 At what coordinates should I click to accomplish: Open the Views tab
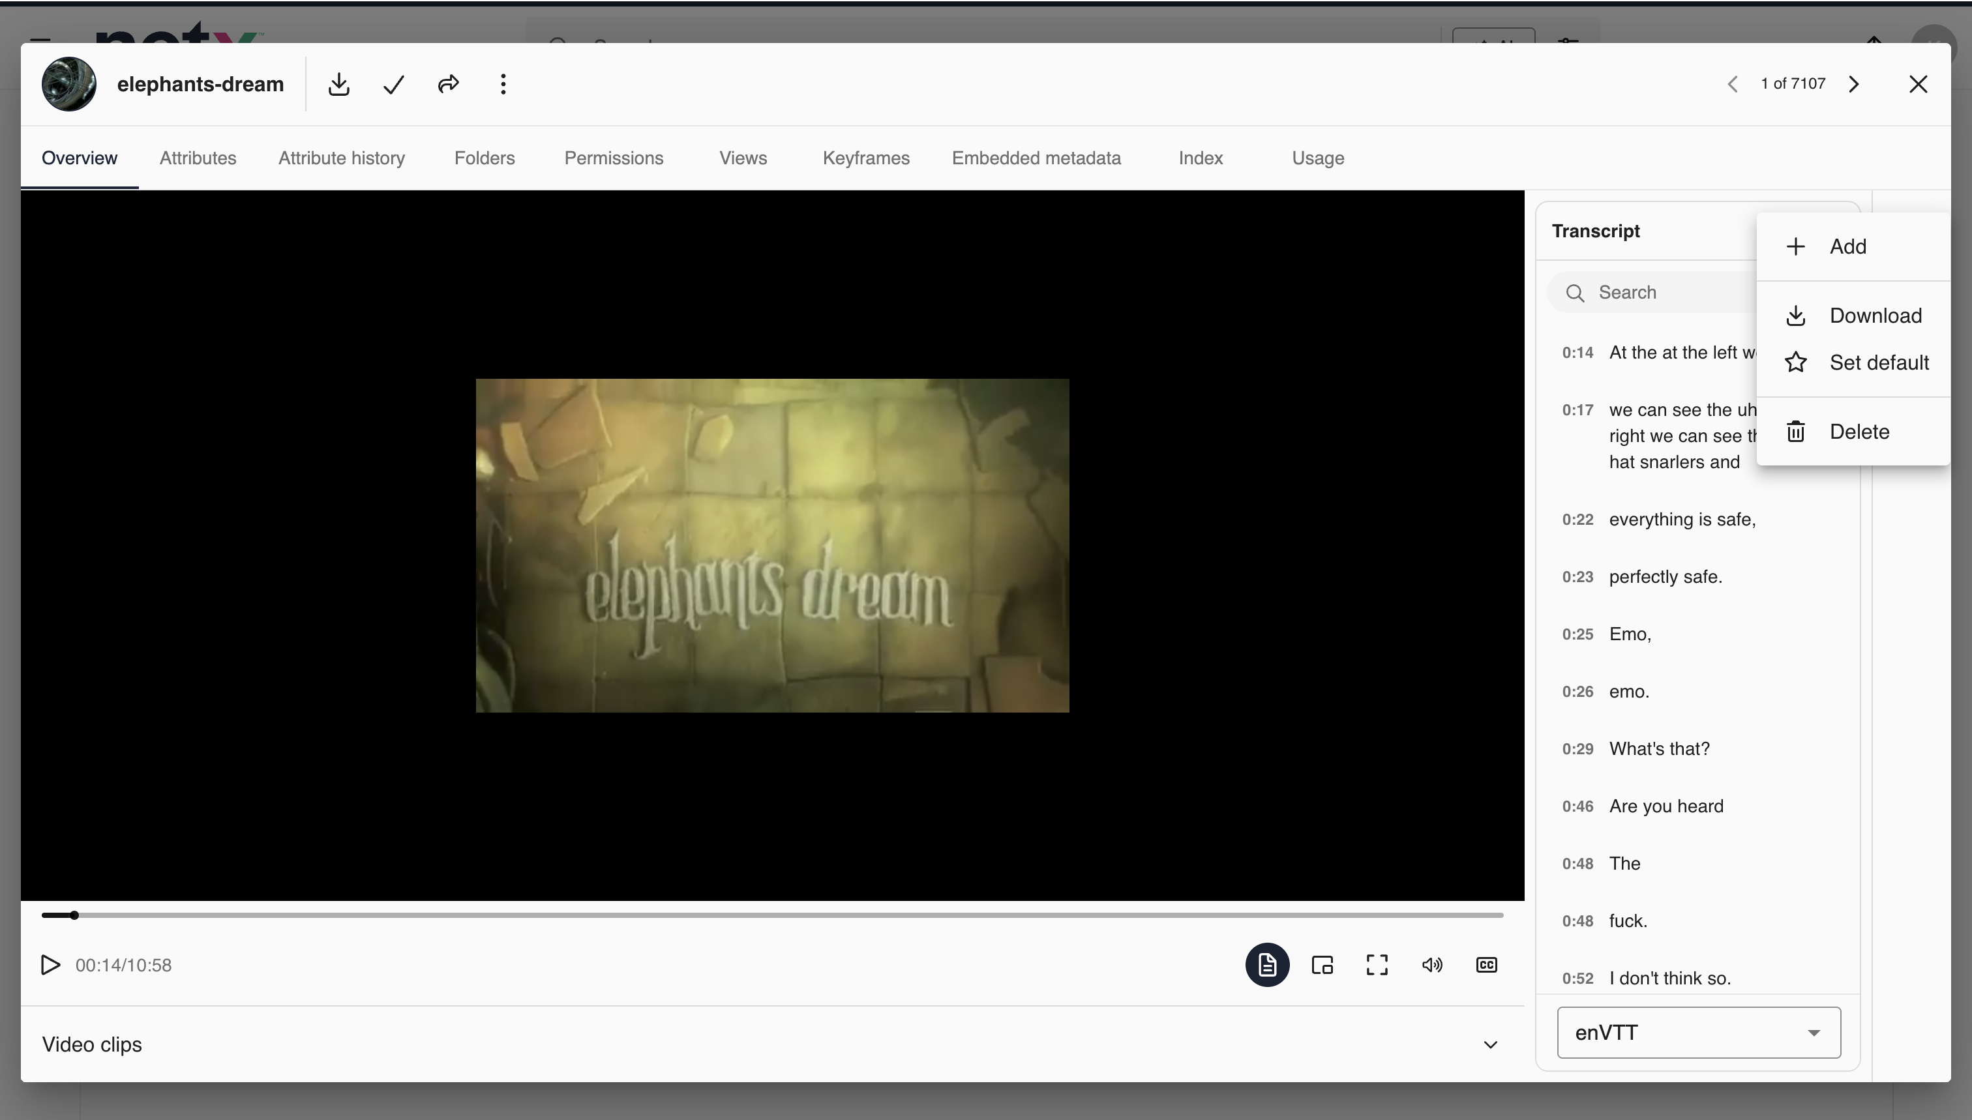click(743, 158)
